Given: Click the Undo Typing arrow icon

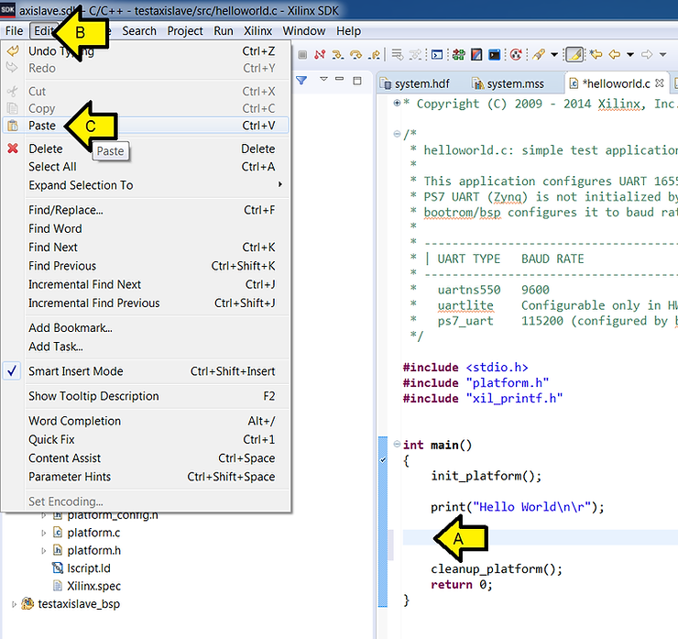Looking at the screenshot, I should (x=13, y=51).
